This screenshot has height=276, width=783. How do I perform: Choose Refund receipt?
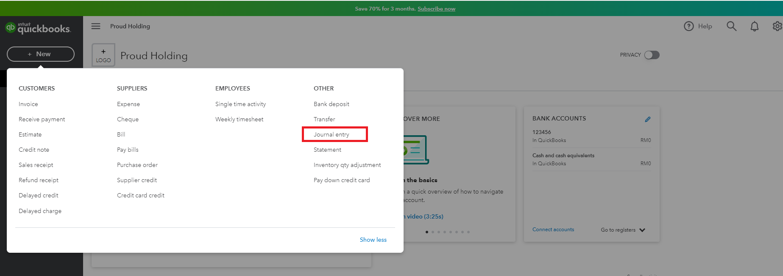coord(39,180)
